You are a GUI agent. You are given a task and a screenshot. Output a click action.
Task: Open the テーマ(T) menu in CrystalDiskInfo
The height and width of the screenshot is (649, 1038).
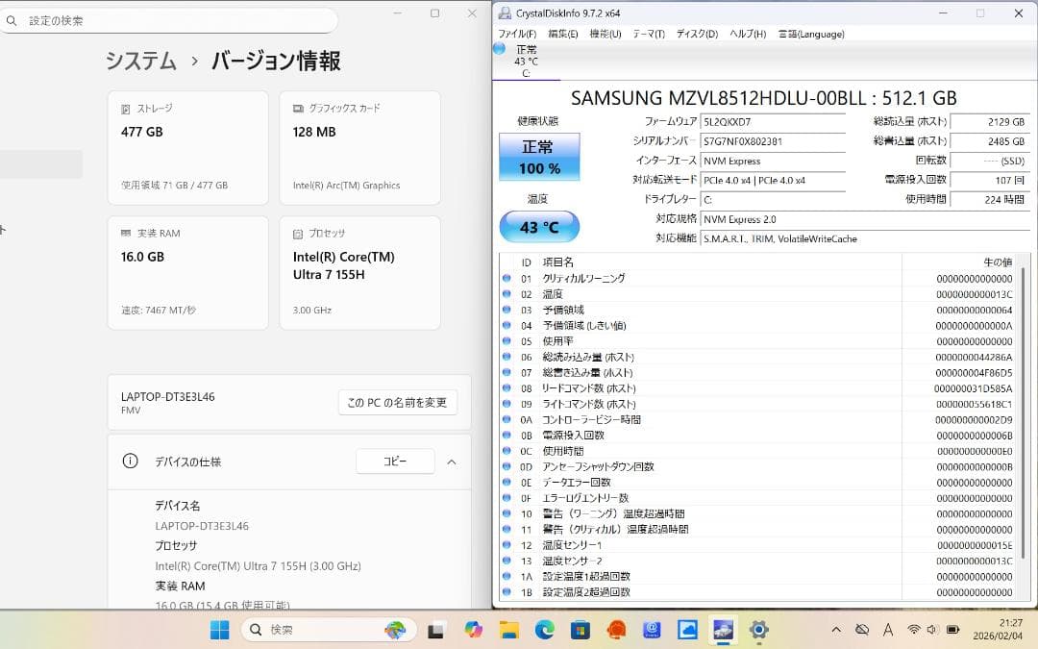coord(648,33)
